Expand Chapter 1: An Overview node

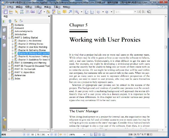(x=13, y=41)
